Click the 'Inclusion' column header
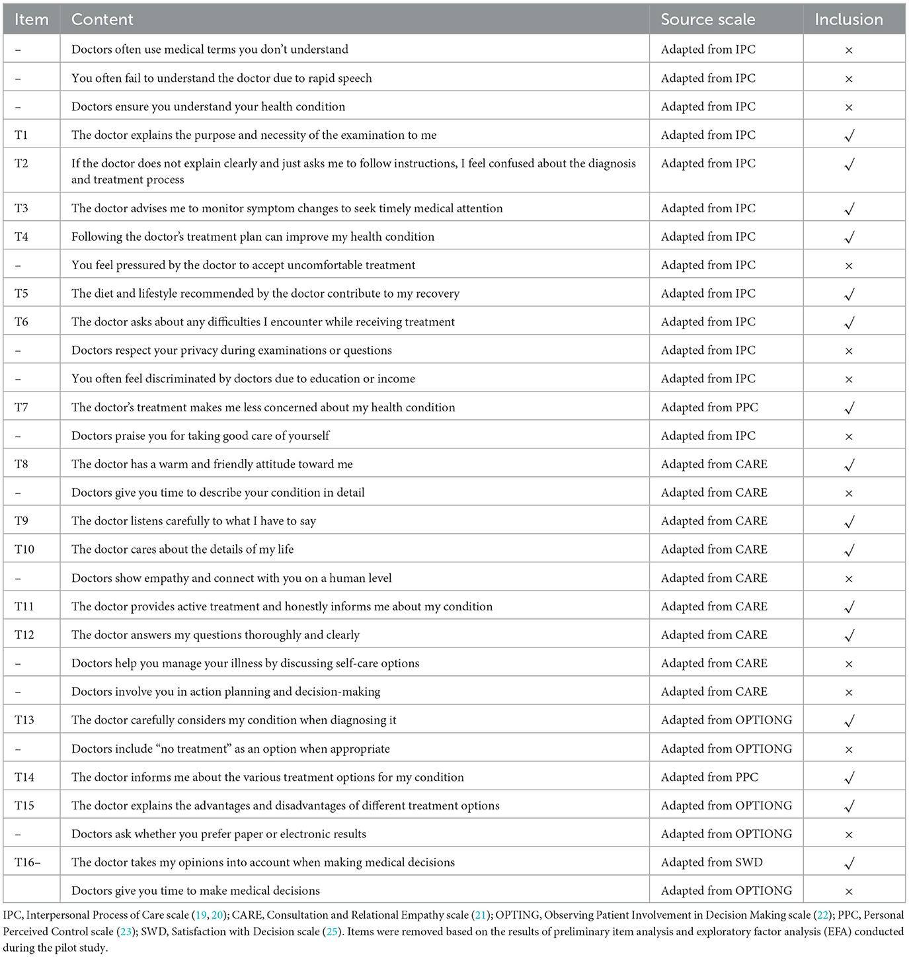Screen dimensions: 909x957 tap(849, 20)
